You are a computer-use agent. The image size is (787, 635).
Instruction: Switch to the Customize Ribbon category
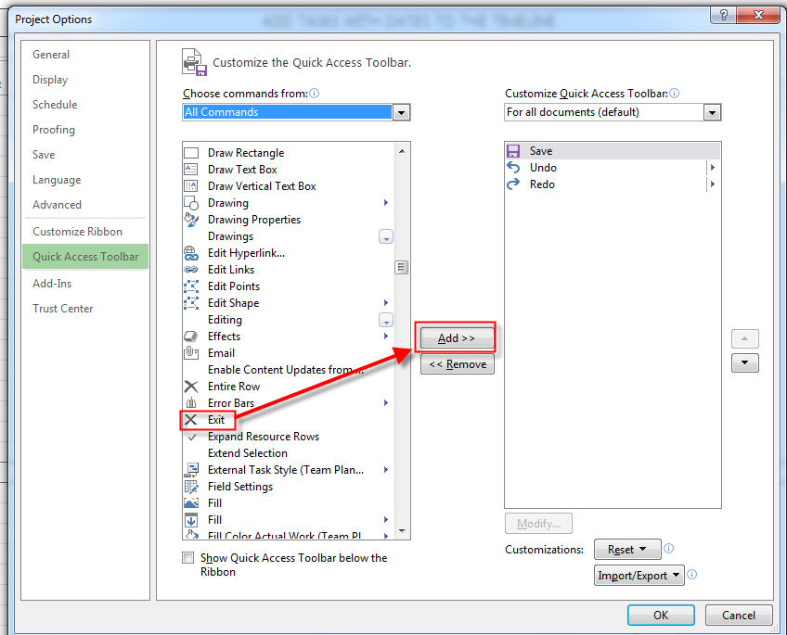click(x=77, y=232)
